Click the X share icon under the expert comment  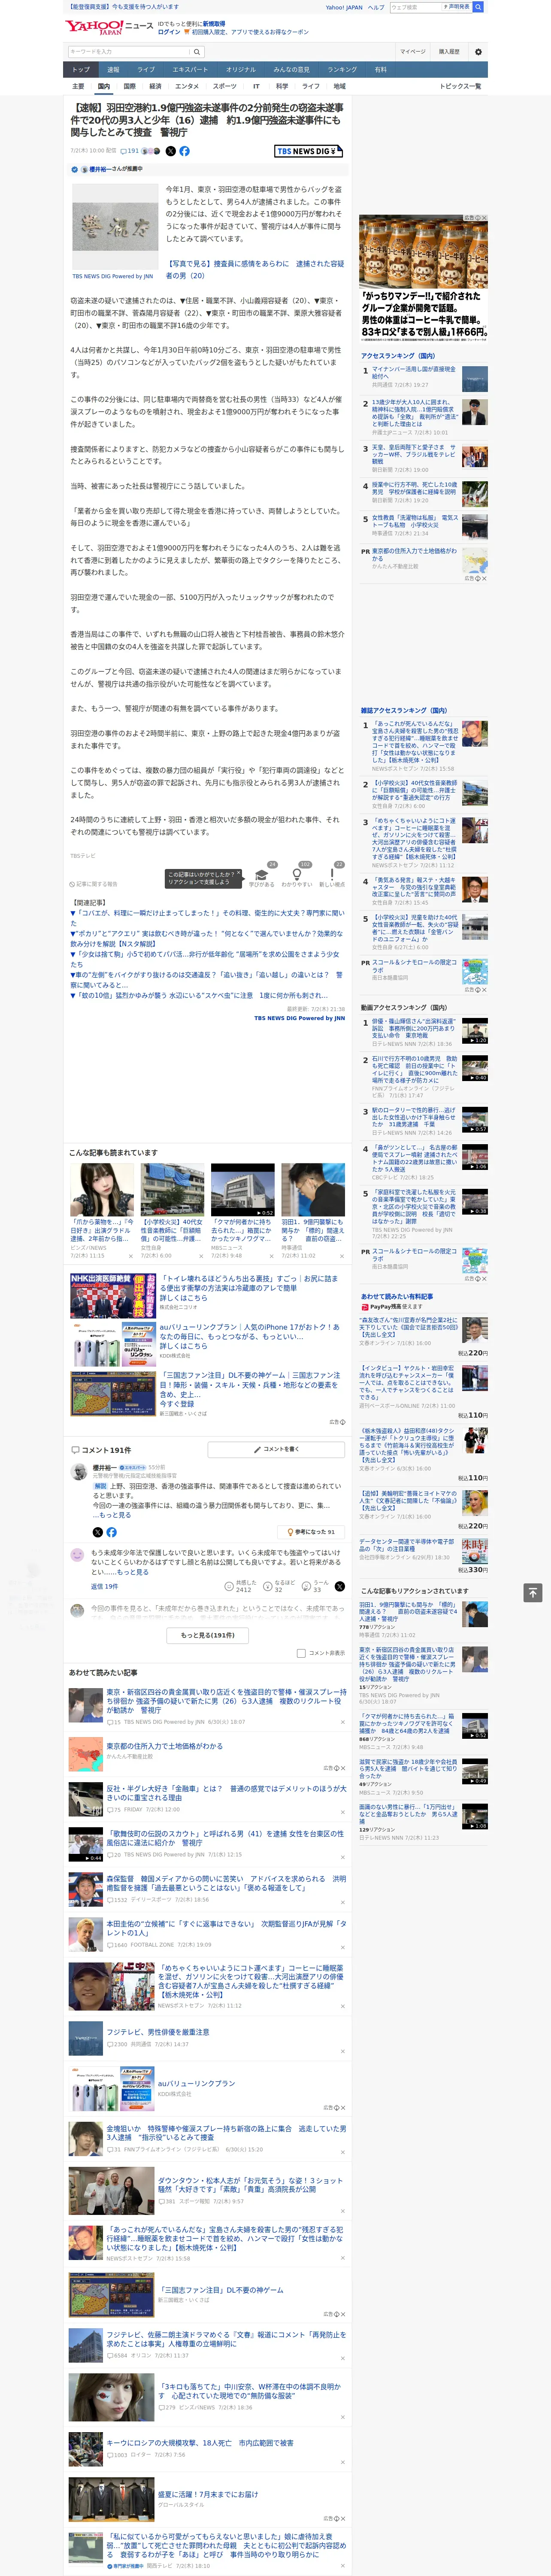pos(97,1532)
